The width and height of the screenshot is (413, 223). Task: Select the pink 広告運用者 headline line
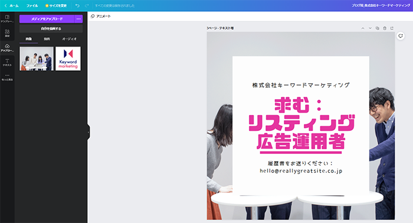pos(301,142)
